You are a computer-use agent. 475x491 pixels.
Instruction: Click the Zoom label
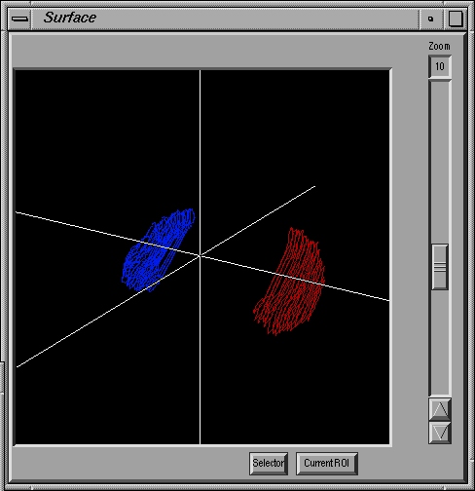(439, 47)
